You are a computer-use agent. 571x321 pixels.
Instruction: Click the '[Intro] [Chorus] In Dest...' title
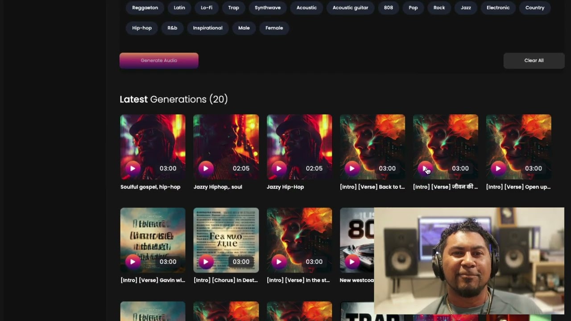point(226,280)
